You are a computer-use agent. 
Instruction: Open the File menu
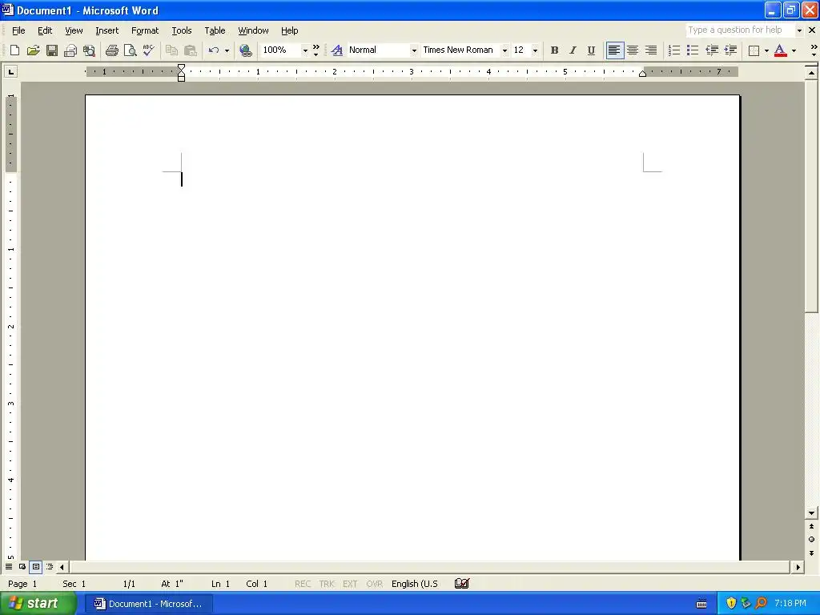tap(18, 30)
